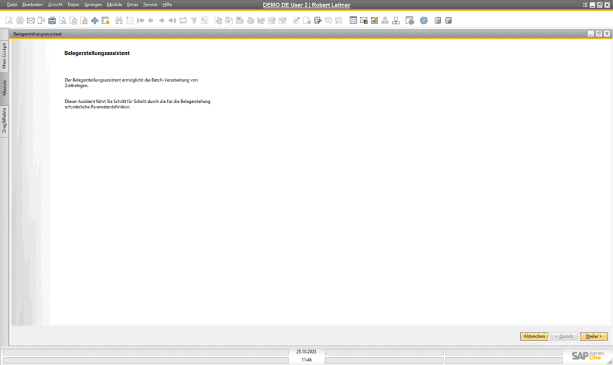Open messages envelope alert icon
The width and height of the screenshot is (613, 365).
[x=363, y=21]
